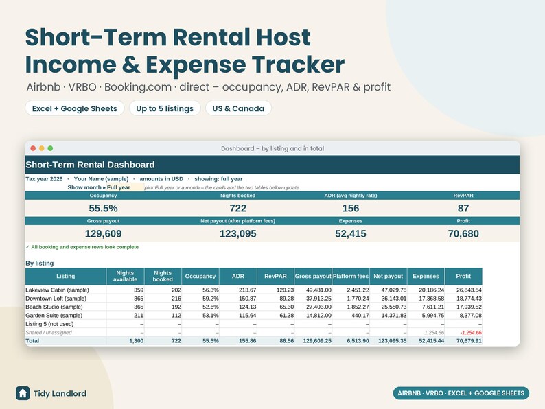
Task: Click the Tax year 2026 text
Action: 44,179
